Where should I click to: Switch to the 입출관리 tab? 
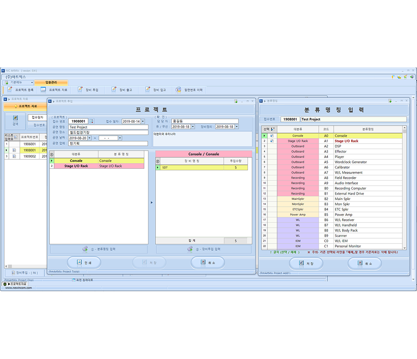(51, 82)
